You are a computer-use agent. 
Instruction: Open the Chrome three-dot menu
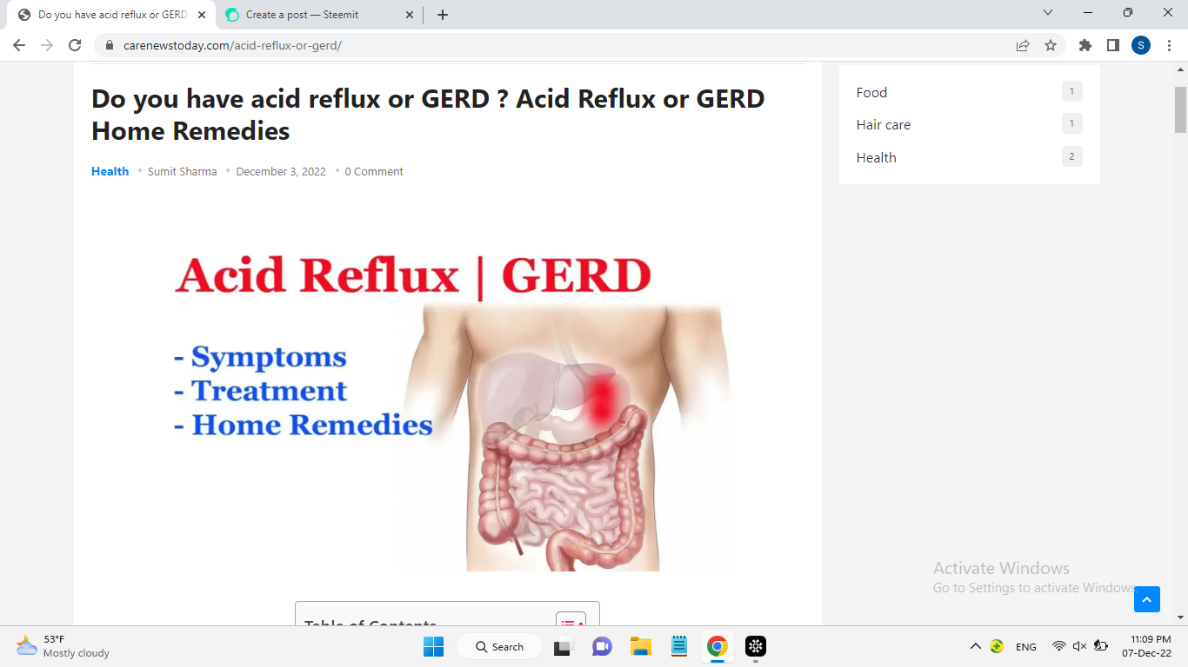pos(1169,45)
